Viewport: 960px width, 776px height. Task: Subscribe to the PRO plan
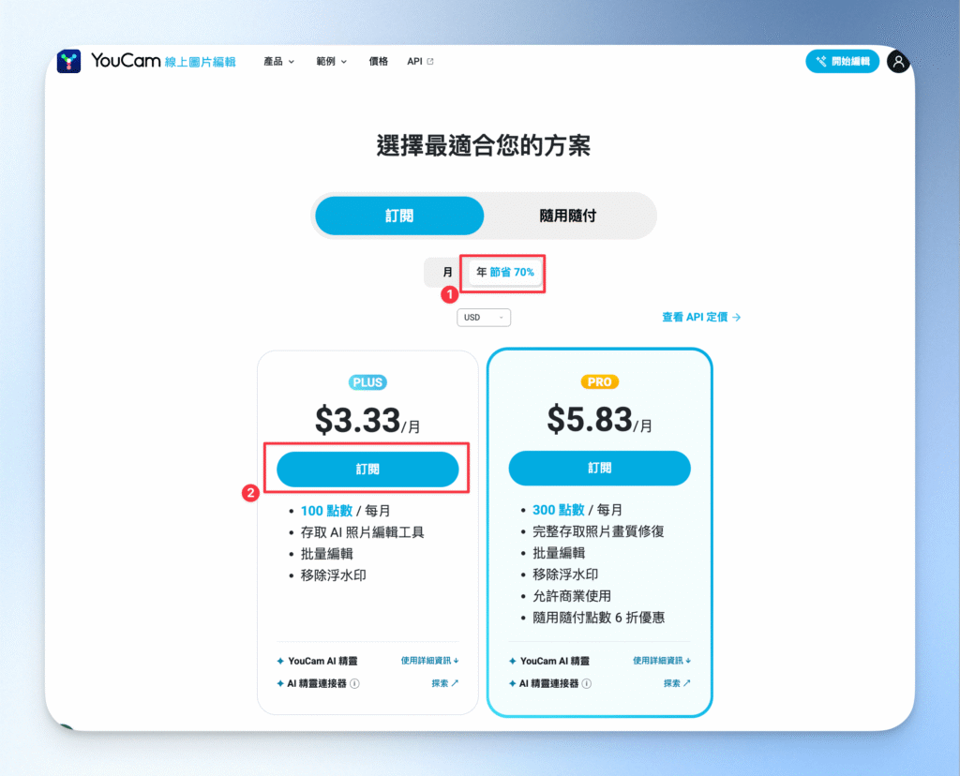click(x=599, y=468)
